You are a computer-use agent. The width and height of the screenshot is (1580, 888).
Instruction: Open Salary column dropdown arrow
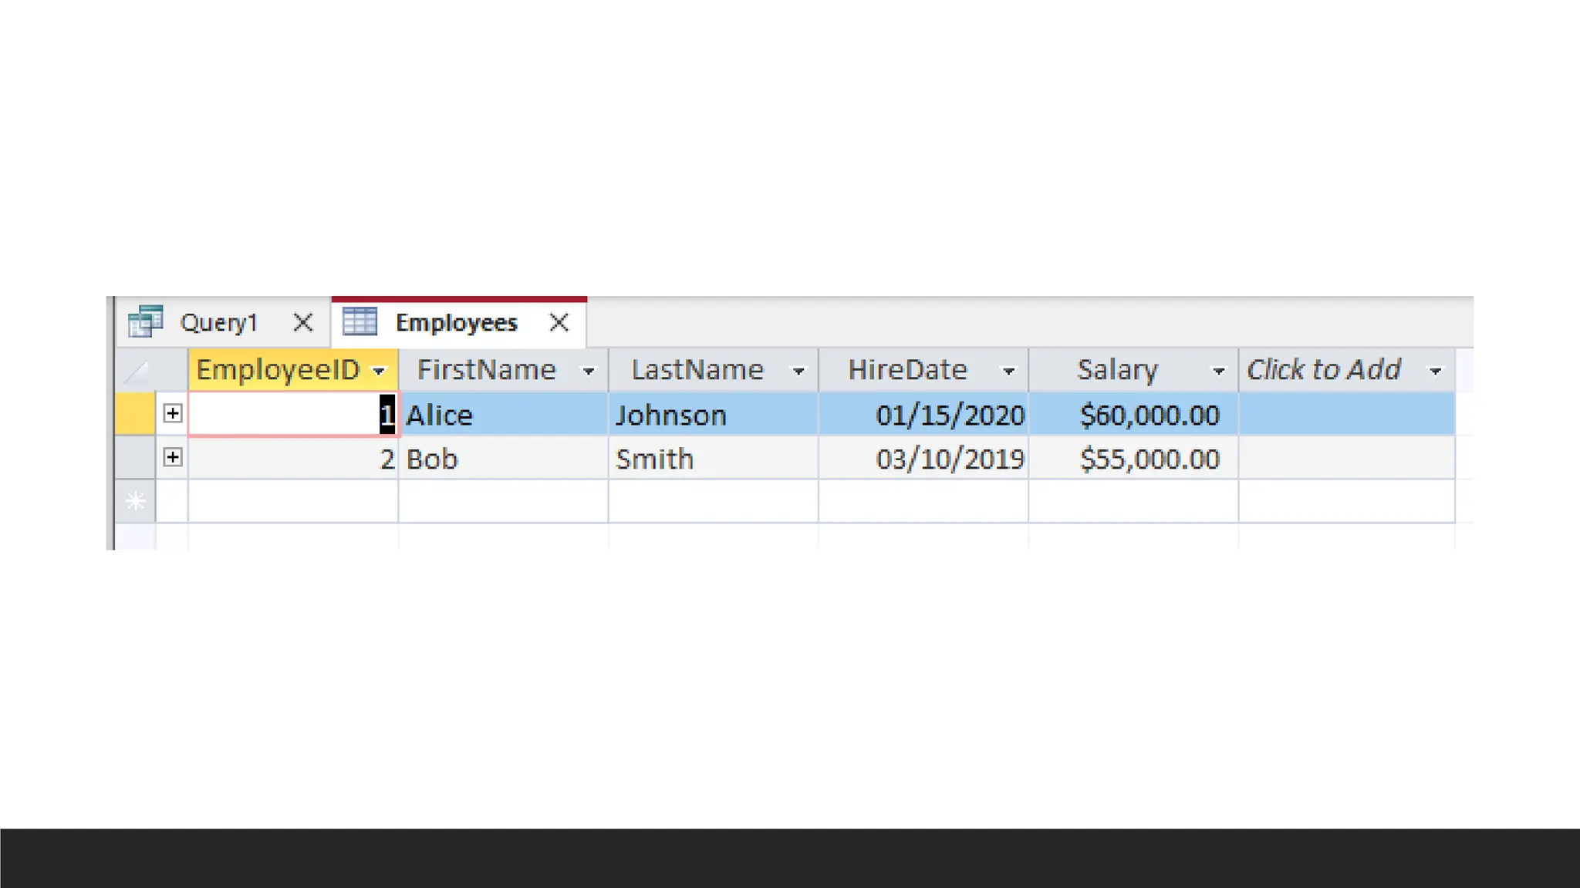pyautogui.click(x=1218, y=372)
